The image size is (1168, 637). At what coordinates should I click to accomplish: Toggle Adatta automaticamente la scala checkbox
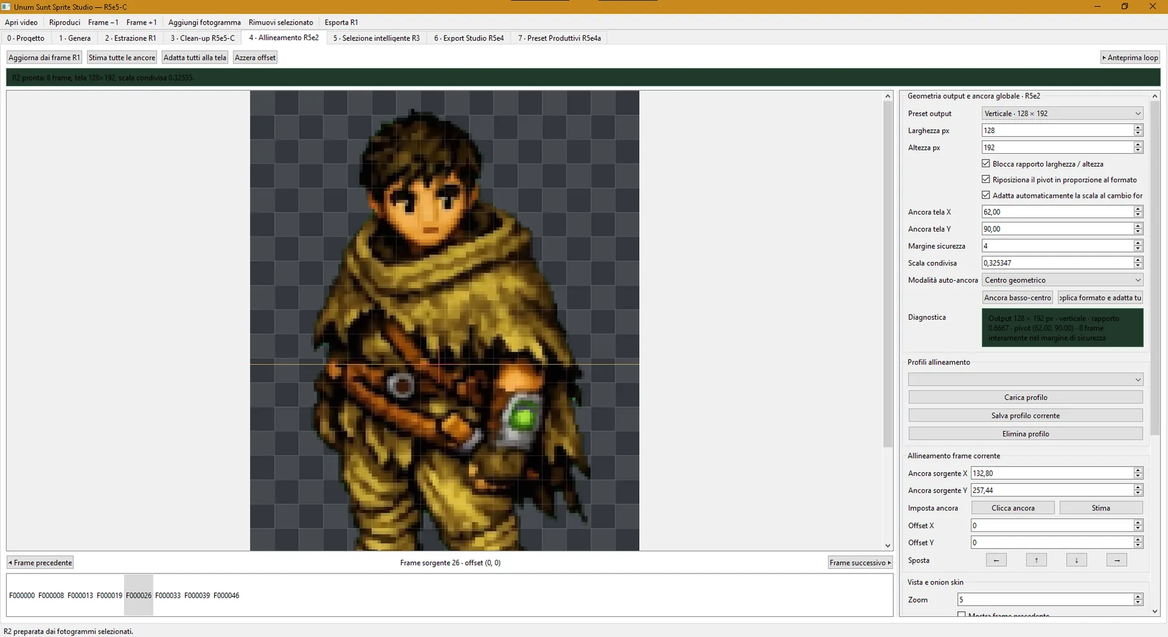[x=986, y=195]
